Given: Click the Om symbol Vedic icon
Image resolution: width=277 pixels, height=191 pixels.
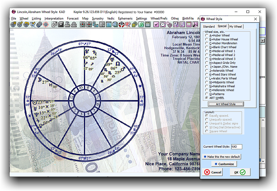Looking at the screenshot, I should click(141, 25).
